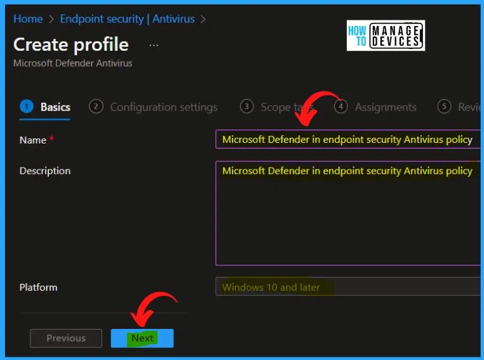Click the Name field label
This screenshot has width=484, height=360.
point(33,140)
